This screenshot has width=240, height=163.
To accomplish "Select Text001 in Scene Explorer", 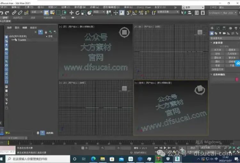I will [22, 40].
